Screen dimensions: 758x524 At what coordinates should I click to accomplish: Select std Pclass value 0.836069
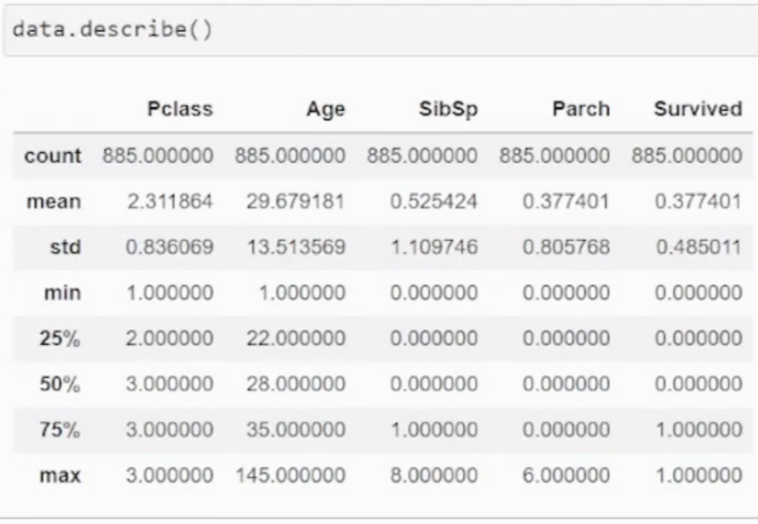click(x=170, y=247)
